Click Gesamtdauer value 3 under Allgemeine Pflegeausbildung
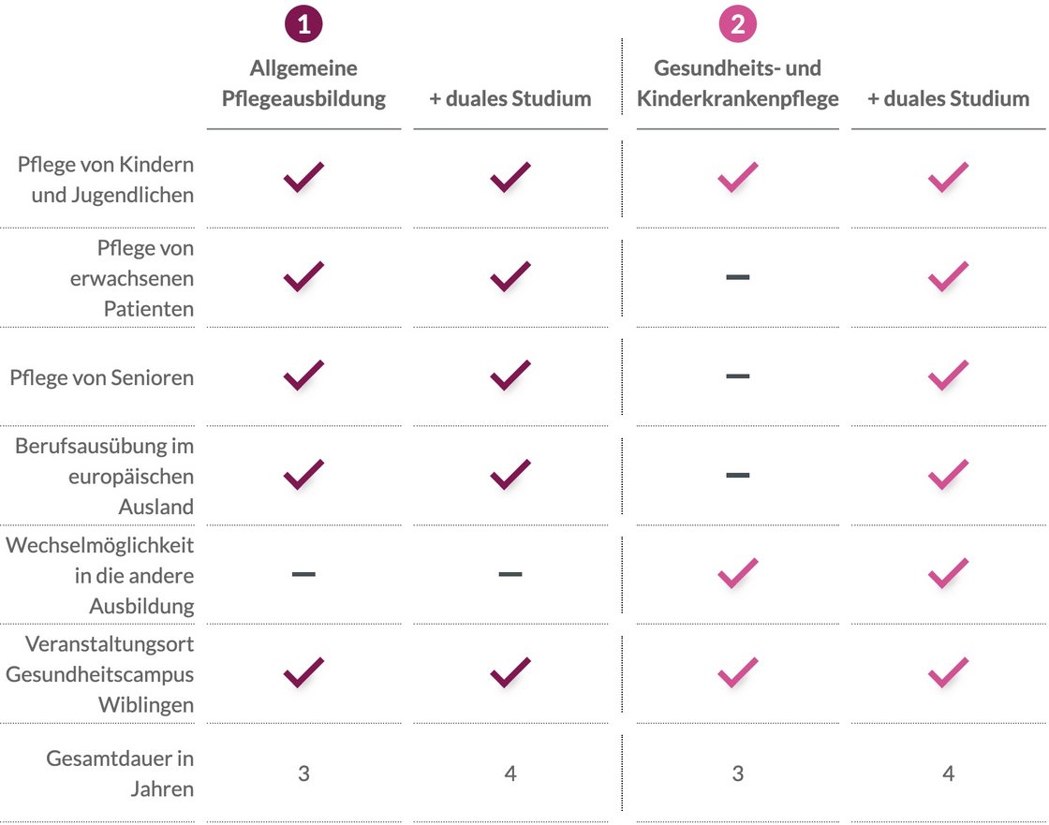Image resolution: width=1049 pixels, height=825 pixels. 303,773
